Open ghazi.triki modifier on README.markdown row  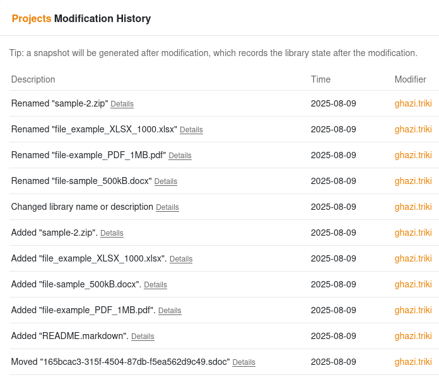pos(413,336)
